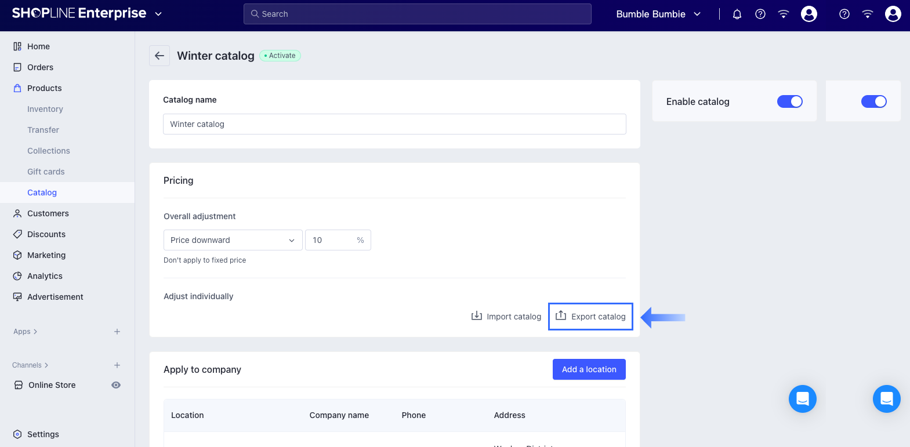Click the top Search bar
This screenshot has height=447, width=910.
[418, 14]
